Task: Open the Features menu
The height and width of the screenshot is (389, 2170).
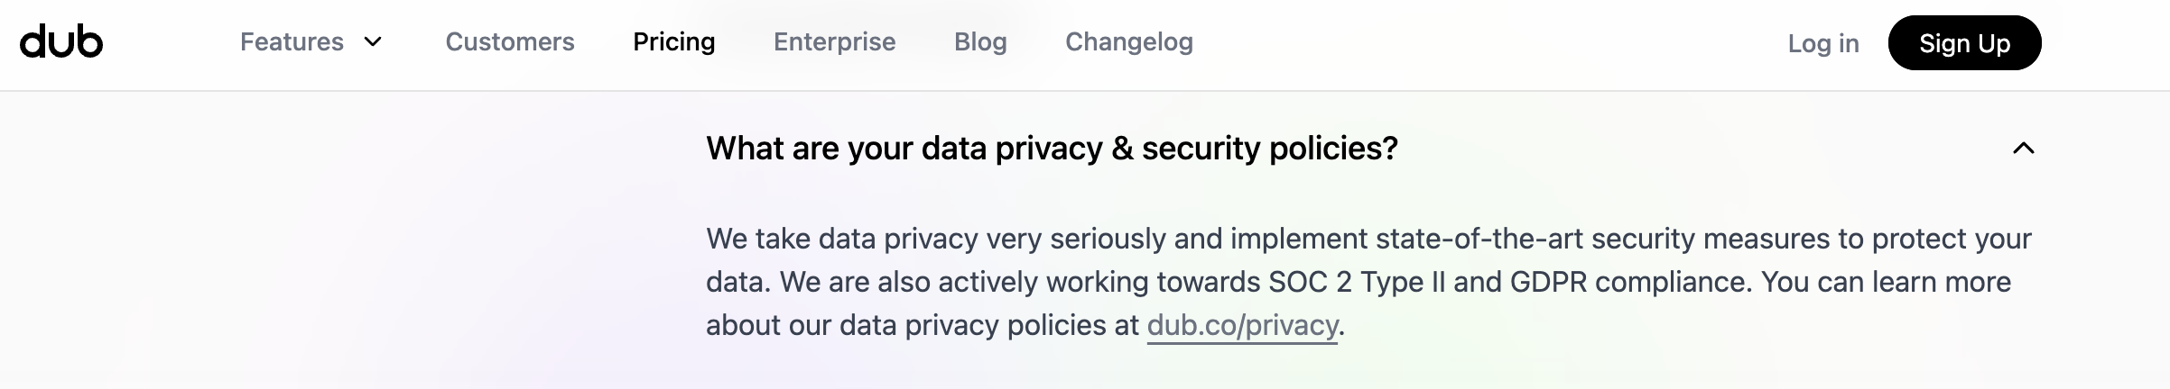Action: click(x=292, y=42)
